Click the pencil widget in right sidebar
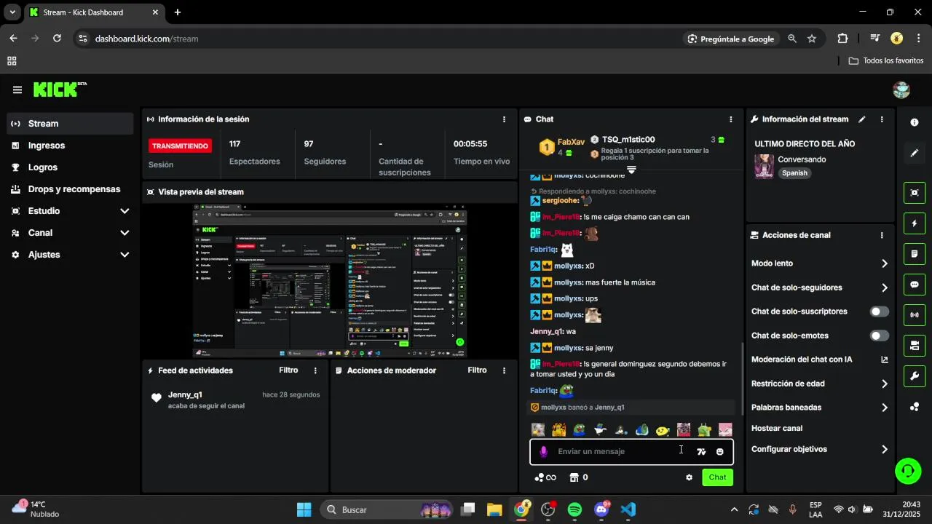 (x=915, y=153)
